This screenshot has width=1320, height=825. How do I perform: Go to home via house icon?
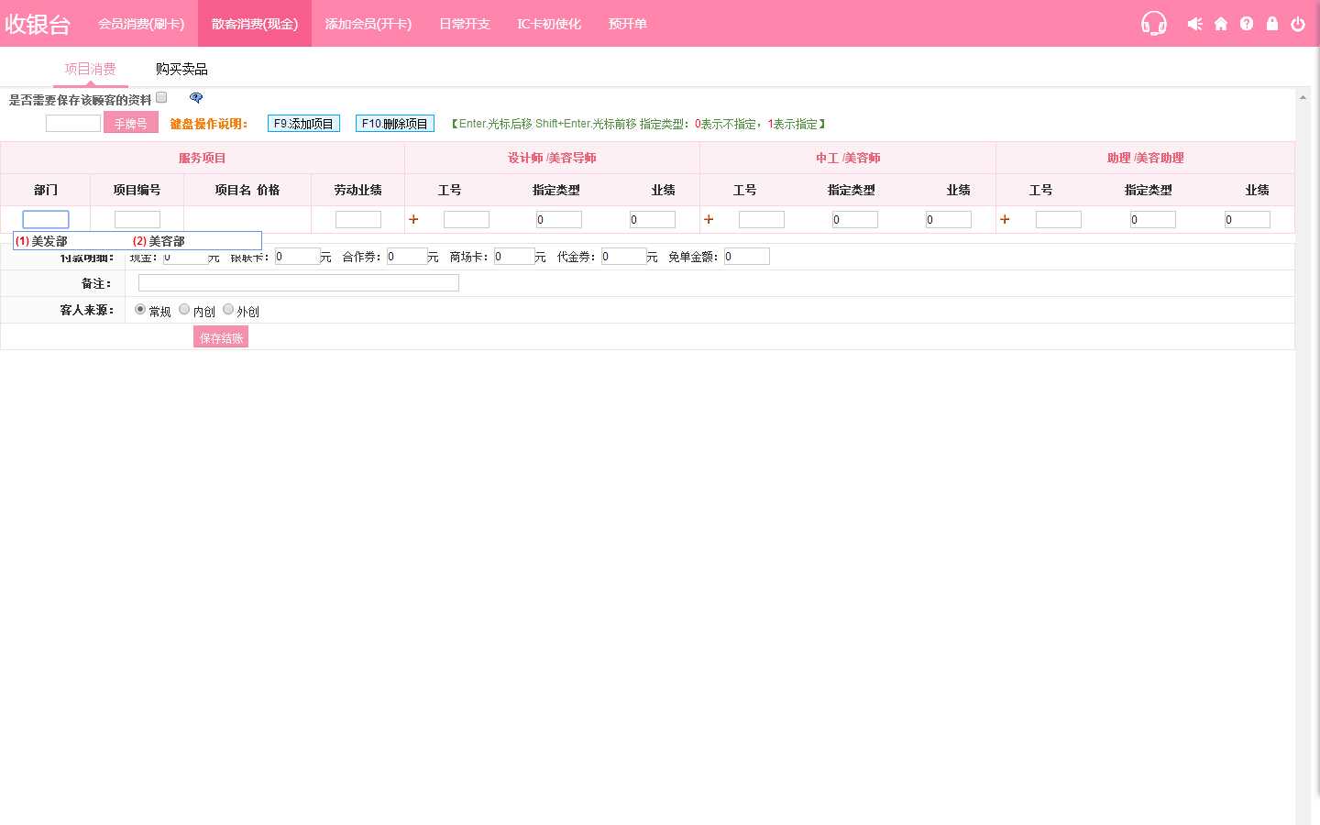coord(1221,24)
